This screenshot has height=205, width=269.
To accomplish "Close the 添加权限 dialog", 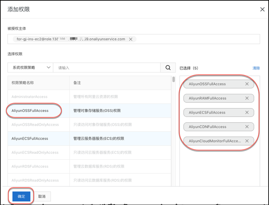I will [x=262, y=9].
